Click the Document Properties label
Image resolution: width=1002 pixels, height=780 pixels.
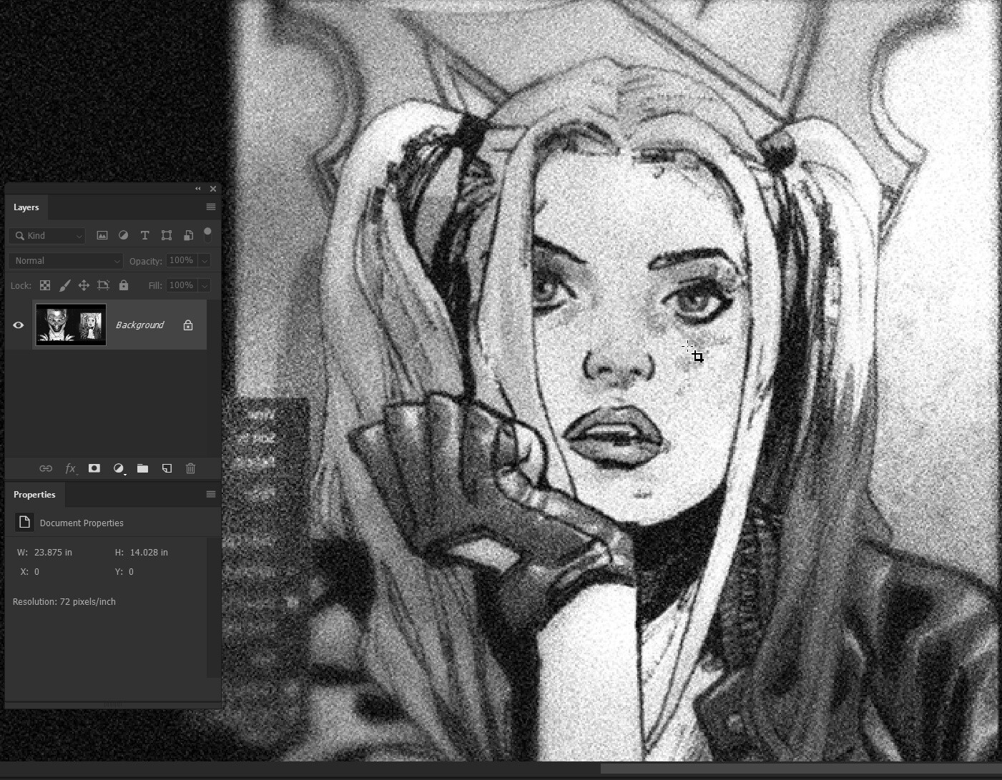coord(82,523)
